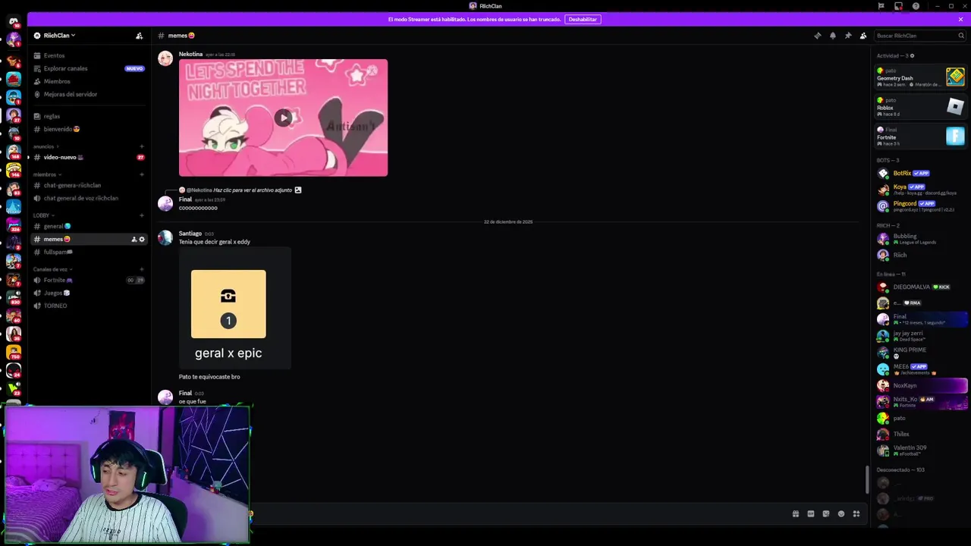Image resolution: width=971 pixels, height=546 pixels.
Task: Click the Deshabilitar streamer mode button
Action: (x=583, y=19)
